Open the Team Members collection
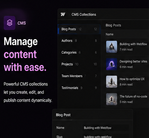 pyautogui.click(x=79, y=76)
